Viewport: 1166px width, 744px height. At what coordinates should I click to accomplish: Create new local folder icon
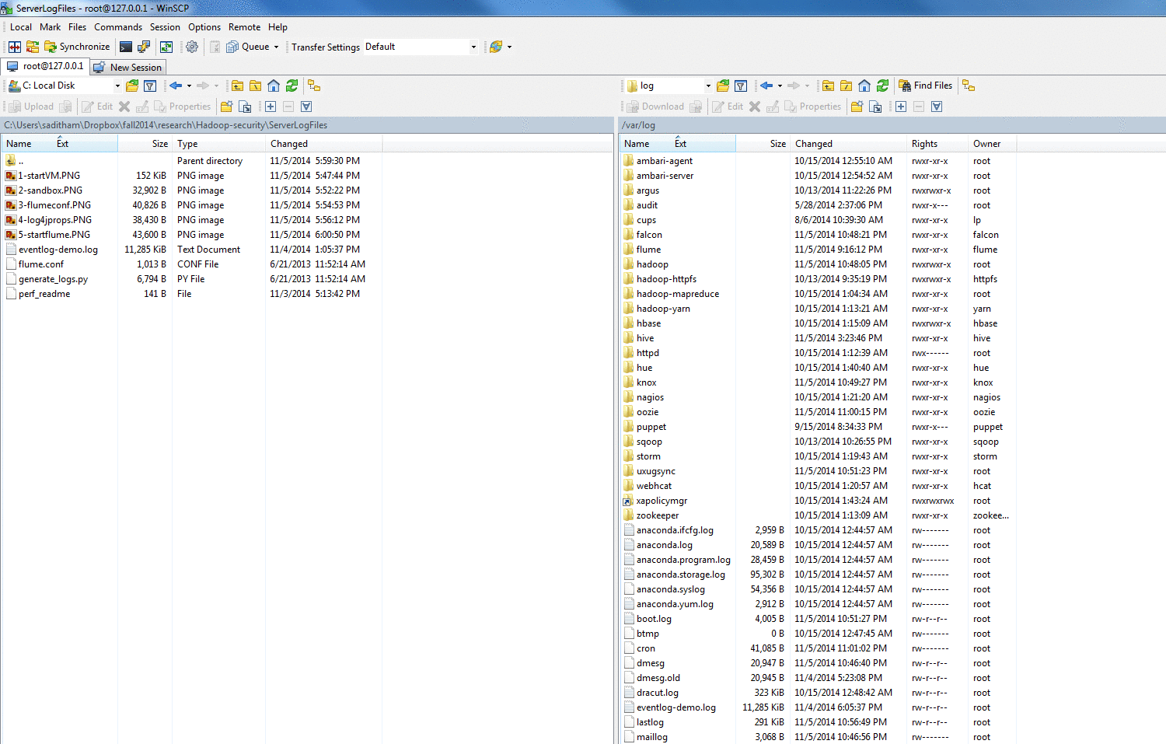226,107
